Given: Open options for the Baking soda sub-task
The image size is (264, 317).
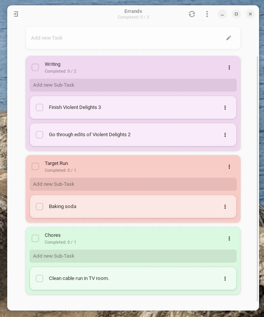Looking at the screenshot, I should 225,207.
